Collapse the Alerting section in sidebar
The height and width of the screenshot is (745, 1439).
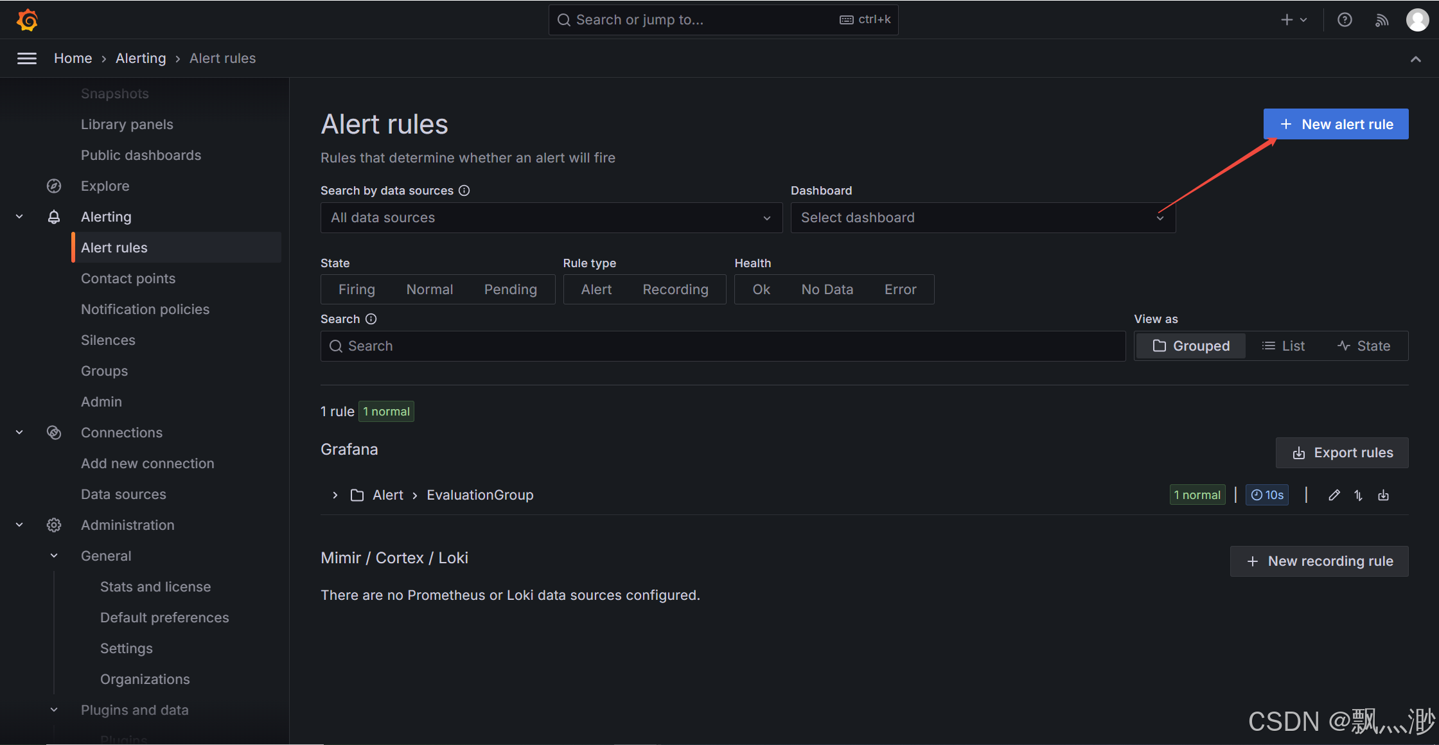(19, 217)
